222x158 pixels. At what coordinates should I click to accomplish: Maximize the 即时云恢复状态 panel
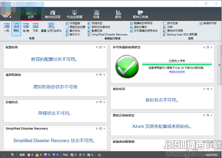pyautogui.click(x=208, y=115)
